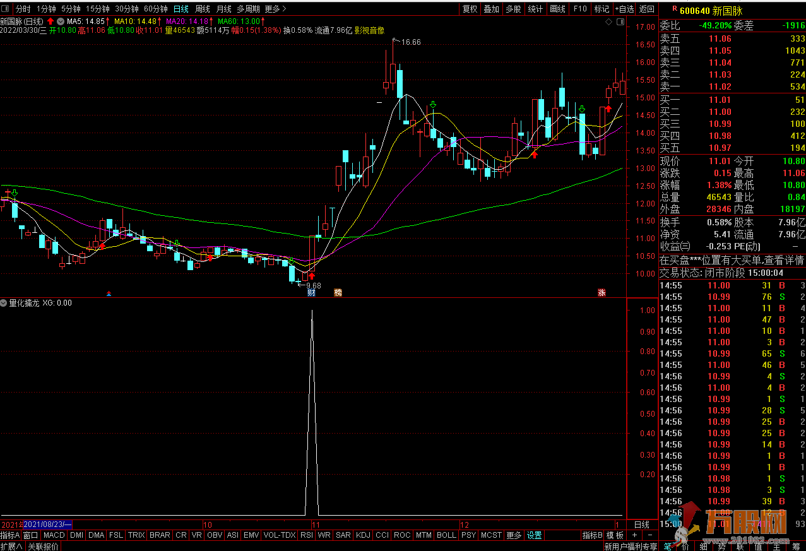Click the diamond icon above price axis

tap(608, 22)
